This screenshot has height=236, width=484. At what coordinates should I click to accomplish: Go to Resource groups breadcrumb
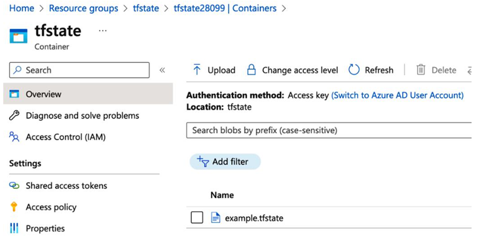click(83, 9)
